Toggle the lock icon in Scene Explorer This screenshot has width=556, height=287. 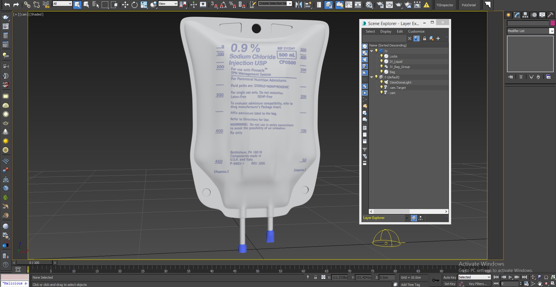[x=425, y=38]
